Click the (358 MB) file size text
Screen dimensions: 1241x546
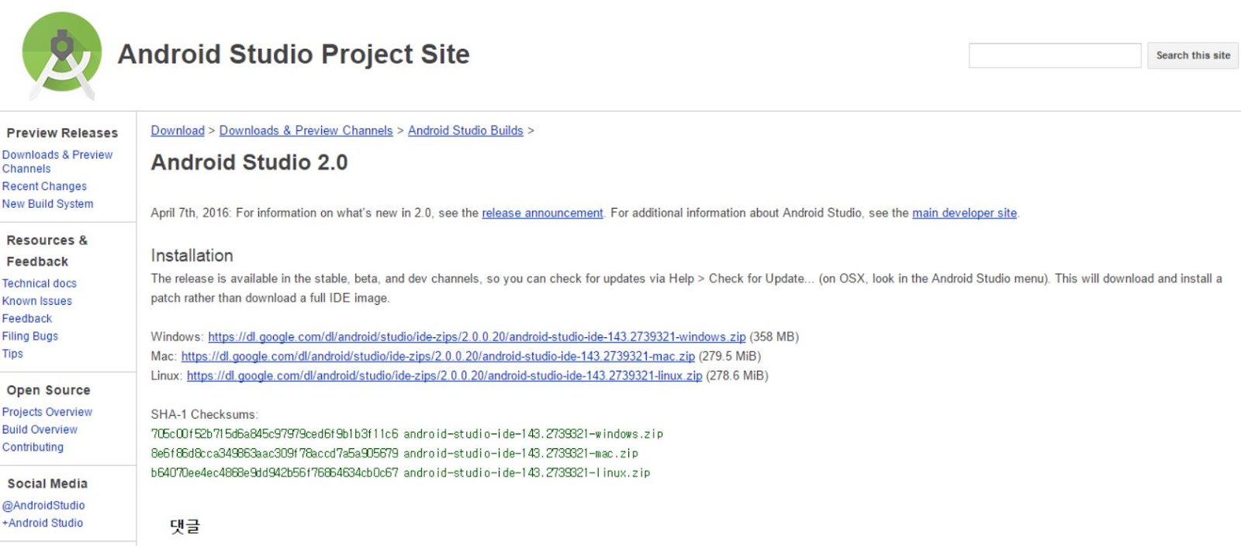(774, 337)
